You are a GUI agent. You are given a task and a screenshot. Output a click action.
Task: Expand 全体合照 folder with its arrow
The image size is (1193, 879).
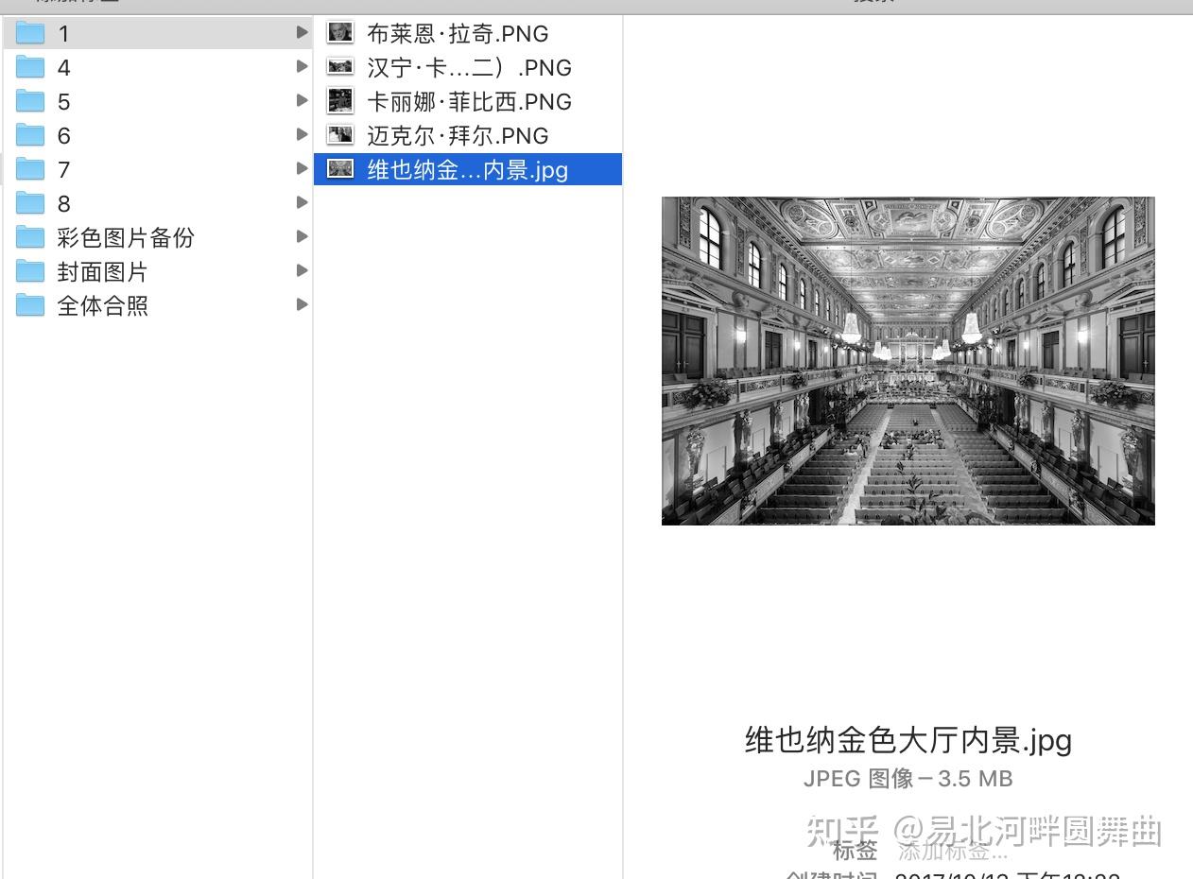pyautogui.click(x=302, y=305)
